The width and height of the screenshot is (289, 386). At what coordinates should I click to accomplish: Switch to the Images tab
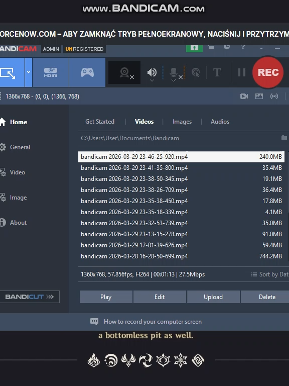click(182, 122)
